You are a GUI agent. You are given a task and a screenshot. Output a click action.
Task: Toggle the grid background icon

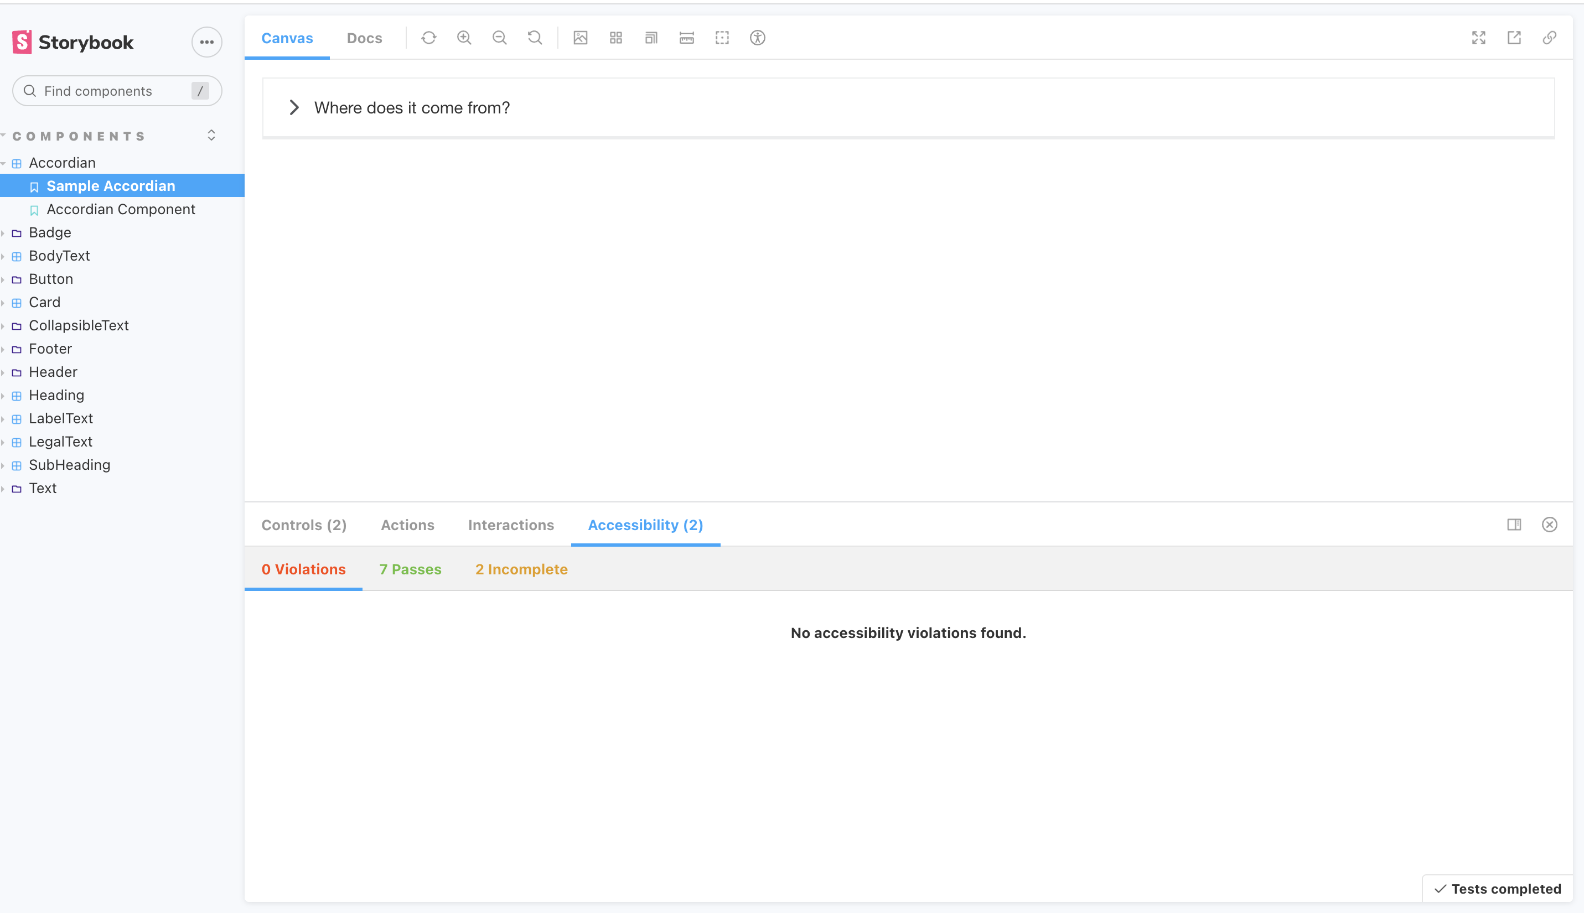[616, 38]
